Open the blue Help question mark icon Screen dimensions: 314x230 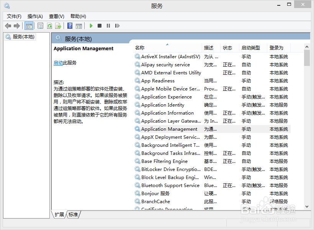70,26
